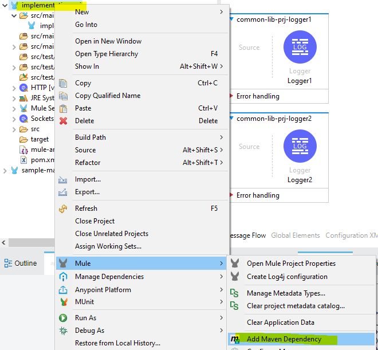378x350 pixels.
Task: Open the New submenu
Action: pyautogui.click(x=142, y=12)
